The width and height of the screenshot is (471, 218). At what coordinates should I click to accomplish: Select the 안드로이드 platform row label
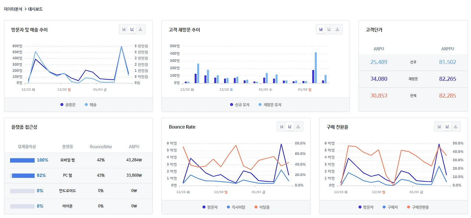coord(67,191)
